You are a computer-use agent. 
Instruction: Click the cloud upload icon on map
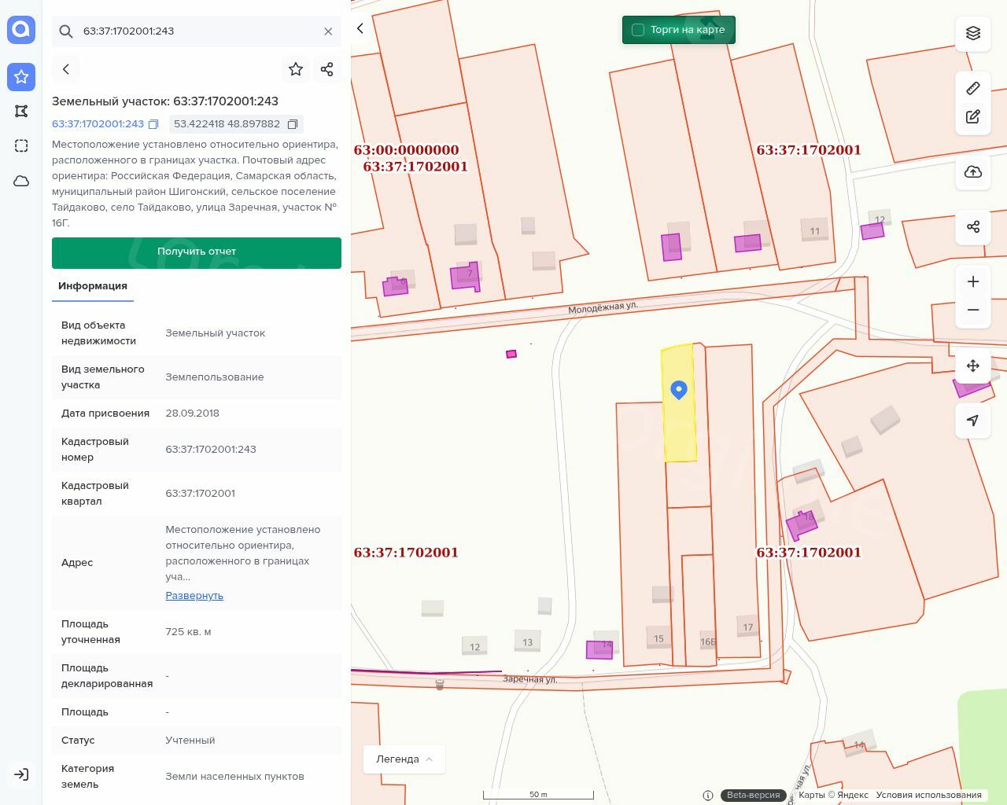click(973, 172)
